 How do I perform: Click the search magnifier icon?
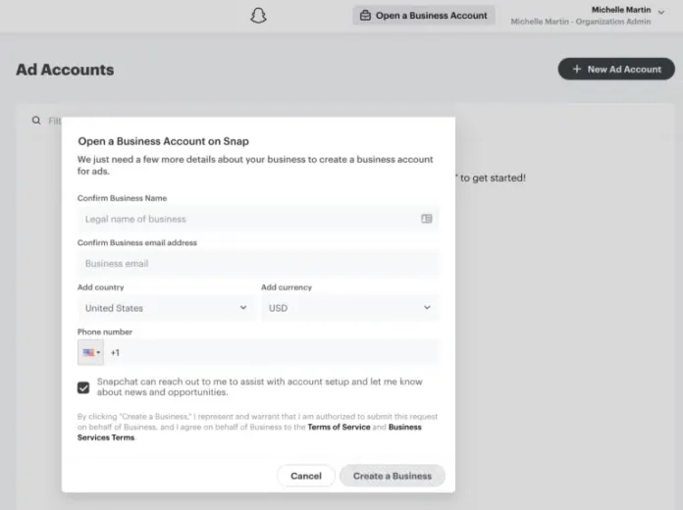36,121
